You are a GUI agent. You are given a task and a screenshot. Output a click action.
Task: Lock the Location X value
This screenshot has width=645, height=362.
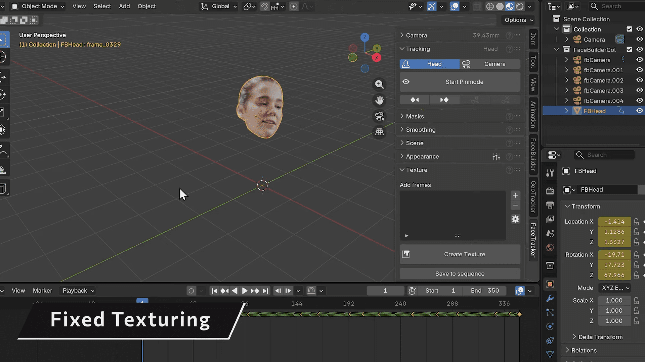point(636,221)
